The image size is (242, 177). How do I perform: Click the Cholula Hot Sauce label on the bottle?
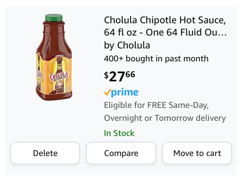coord(59,77)
